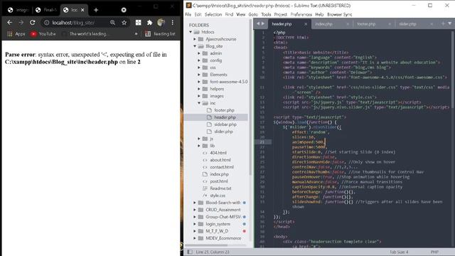This screenshot has height=256, width=455.
Task: Open Chrome profile avatar
Action: pyautogui.click(x=161, y=23)
